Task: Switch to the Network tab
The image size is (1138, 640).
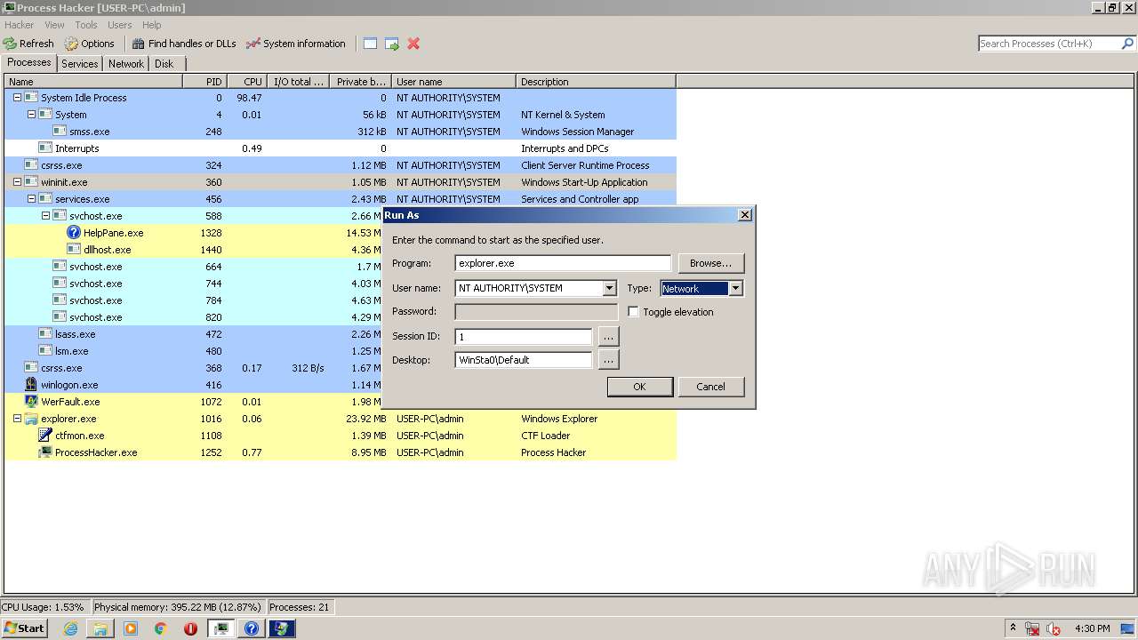Action: (x=126, y=64)
